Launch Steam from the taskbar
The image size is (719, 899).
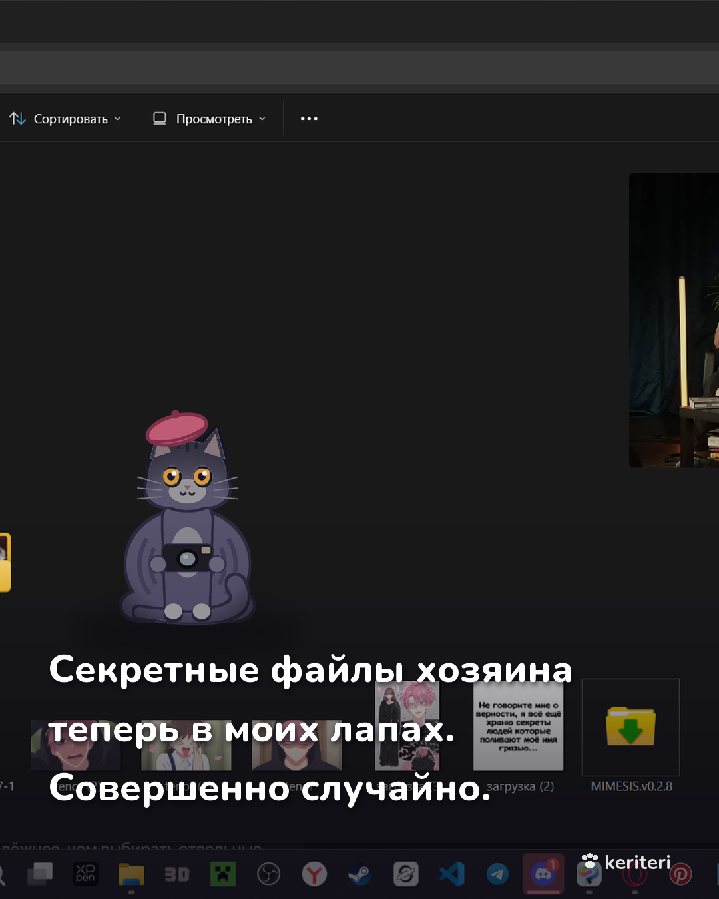tap(360, 874)
